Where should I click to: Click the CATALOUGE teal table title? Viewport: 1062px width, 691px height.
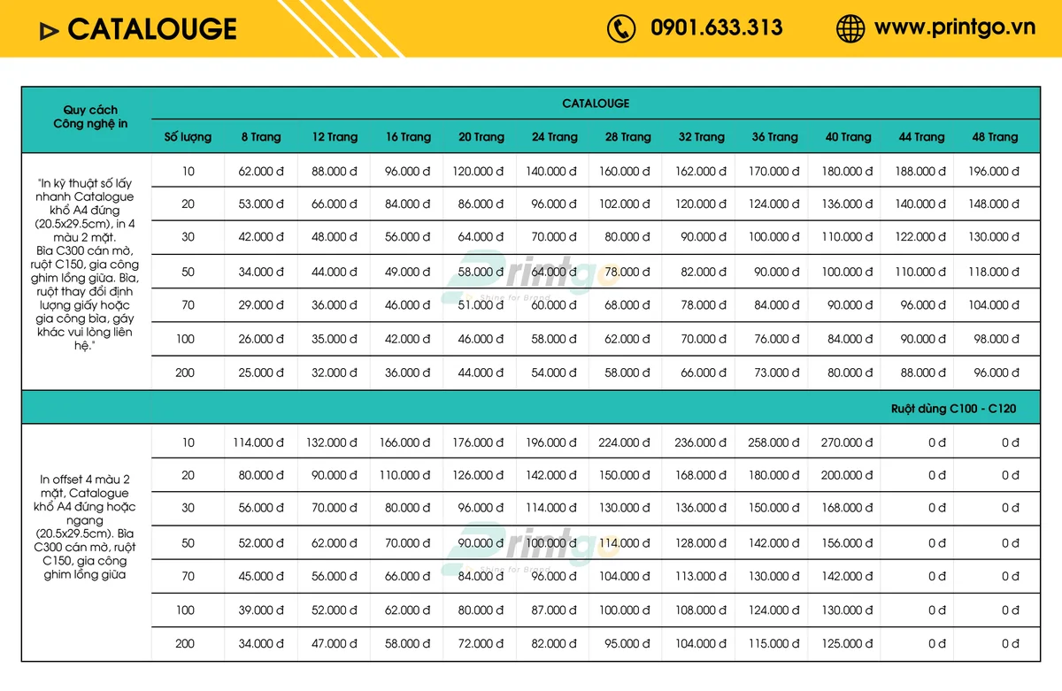[596, 104]
